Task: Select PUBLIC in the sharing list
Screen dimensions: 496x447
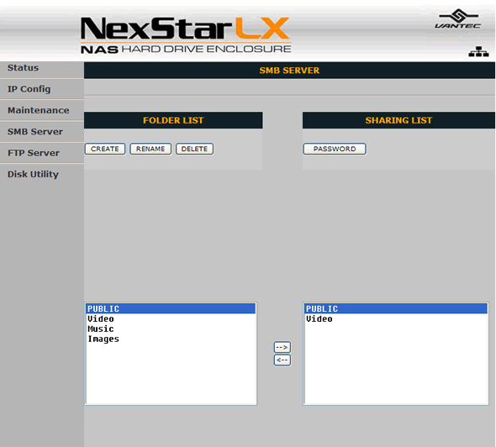Action: pyautogui.click(x=396, y=309)
